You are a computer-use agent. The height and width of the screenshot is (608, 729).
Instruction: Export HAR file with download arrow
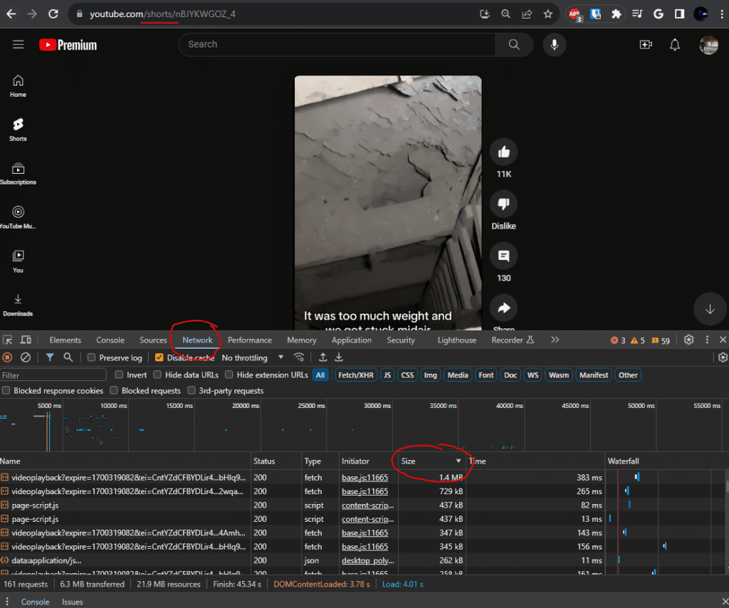[339, 357]
